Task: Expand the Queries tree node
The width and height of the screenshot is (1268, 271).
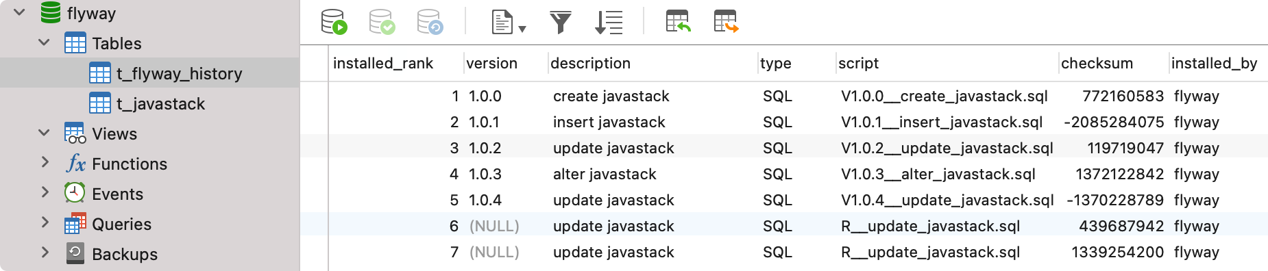Action: 45,223
